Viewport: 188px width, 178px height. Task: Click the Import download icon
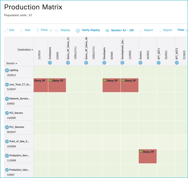[141, 31]
